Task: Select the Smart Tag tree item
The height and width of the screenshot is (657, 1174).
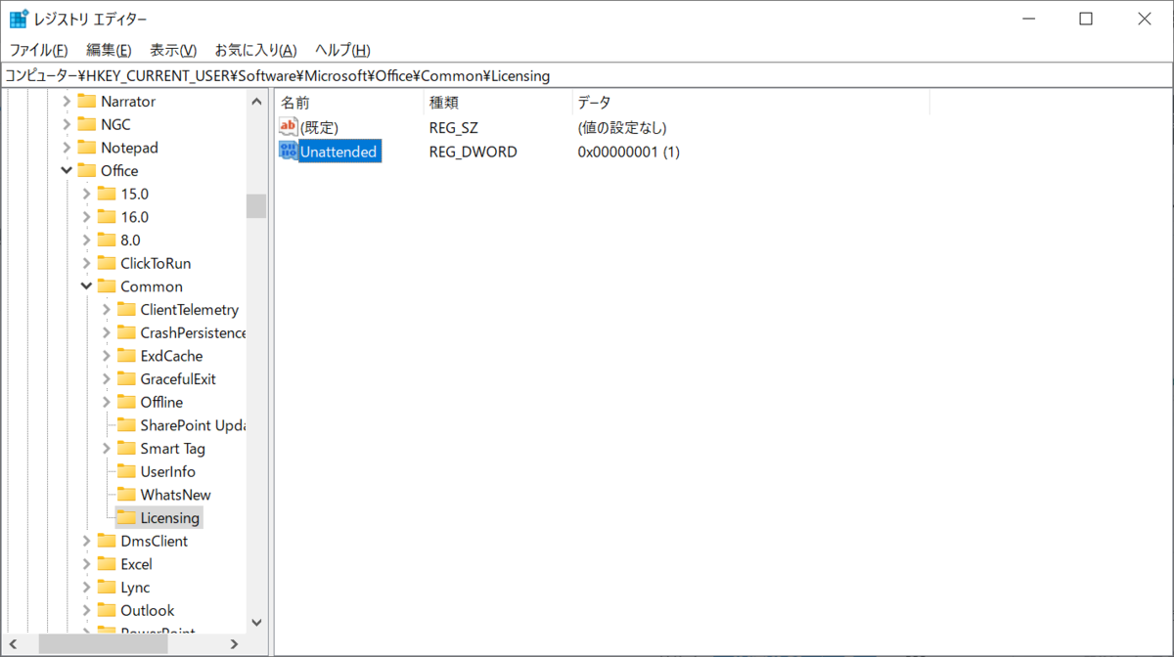Action: click(172, 449)
